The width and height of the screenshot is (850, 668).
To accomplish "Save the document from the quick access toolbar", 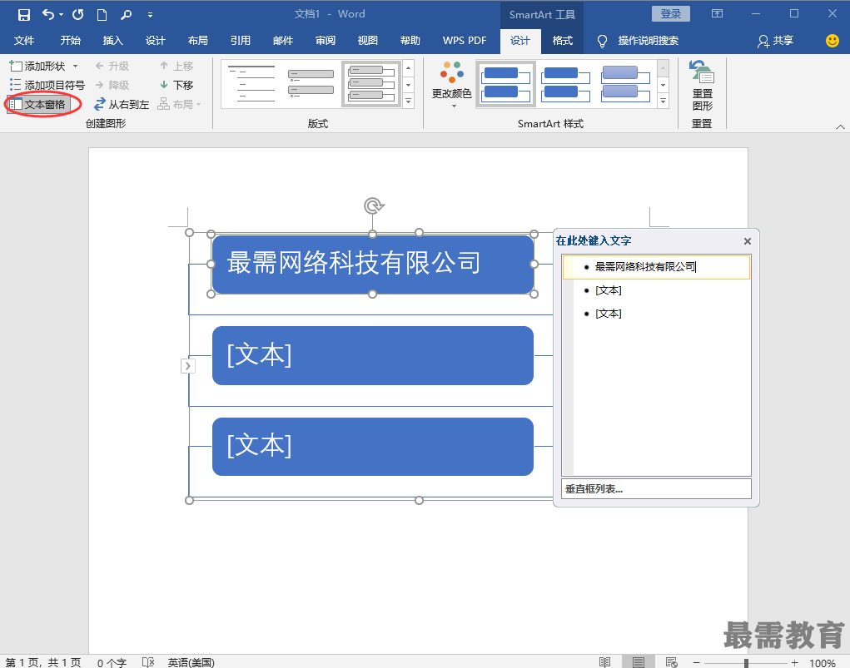I will pos(24,15).
